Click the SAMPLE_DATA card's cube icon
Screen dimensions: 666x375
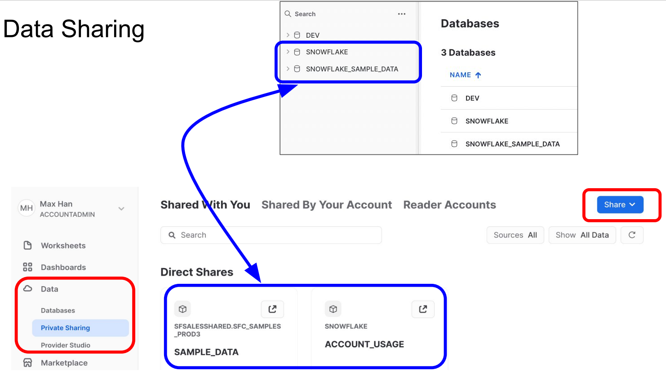click(182, 309)
